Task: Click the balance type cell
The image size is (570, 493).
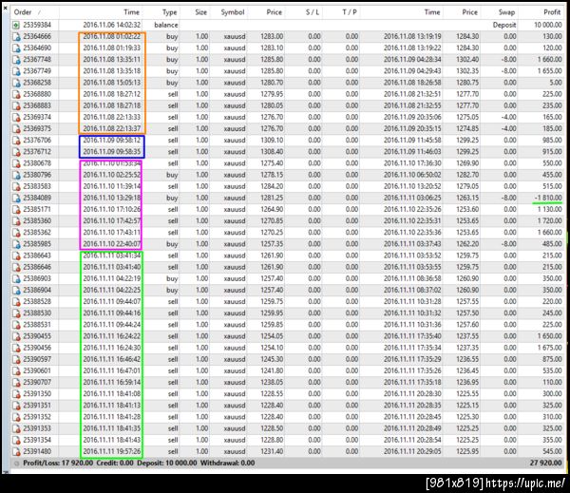Action: click(x=166, y=25)
